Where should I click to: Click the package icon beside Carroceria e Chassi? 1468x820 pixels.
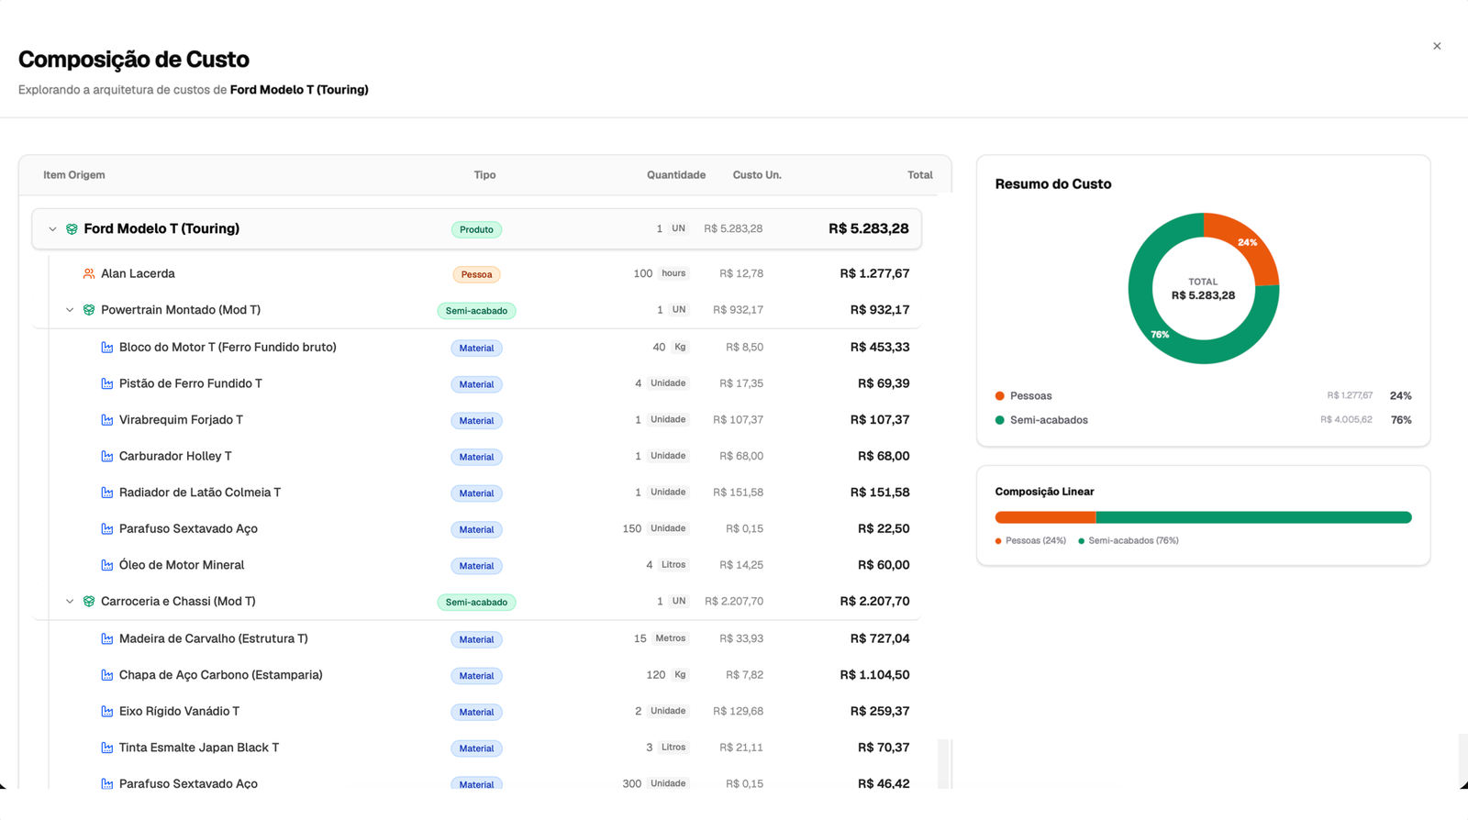click(x=89, y=602)
